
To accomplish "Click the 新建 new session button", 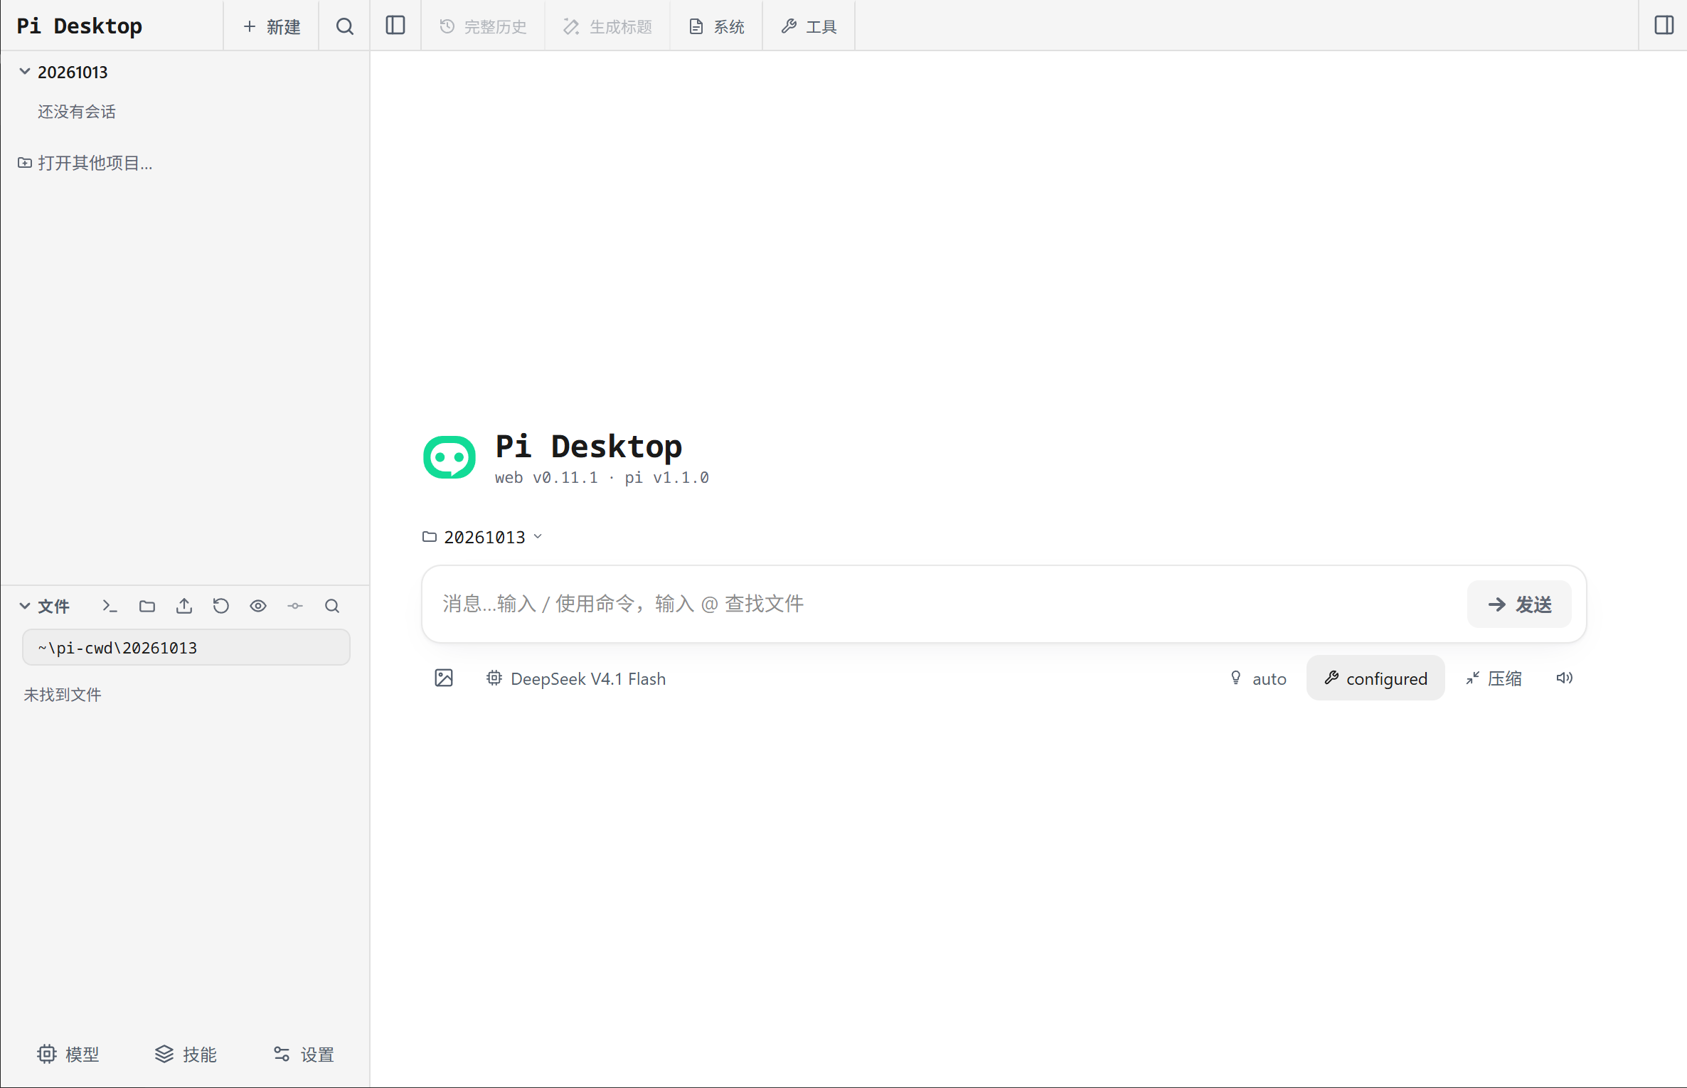I will point(271,26).
